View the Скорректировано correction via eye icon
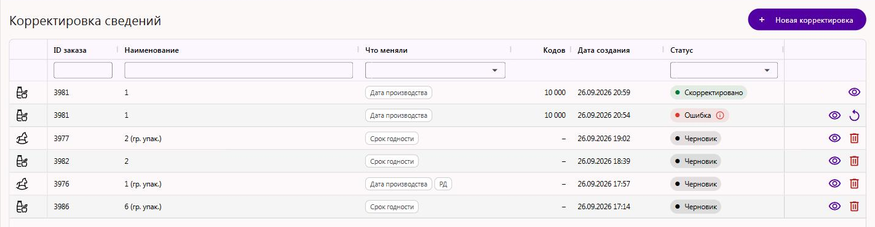Viewport: 875px width, 227px height. click(853, 93)
